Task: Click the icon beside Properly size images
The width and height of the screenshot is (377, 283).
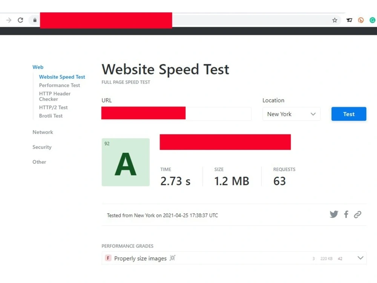Action: coord(172,258)
